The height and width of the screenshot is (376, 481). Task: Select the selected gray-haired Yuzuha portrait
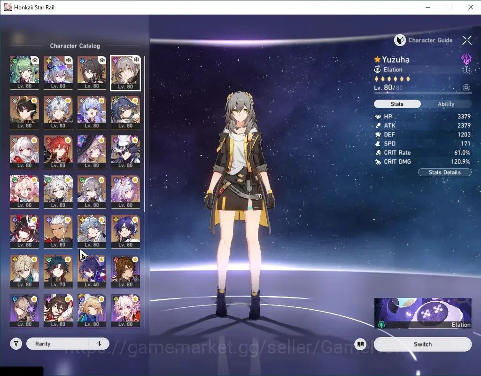[x=125, y=73]
